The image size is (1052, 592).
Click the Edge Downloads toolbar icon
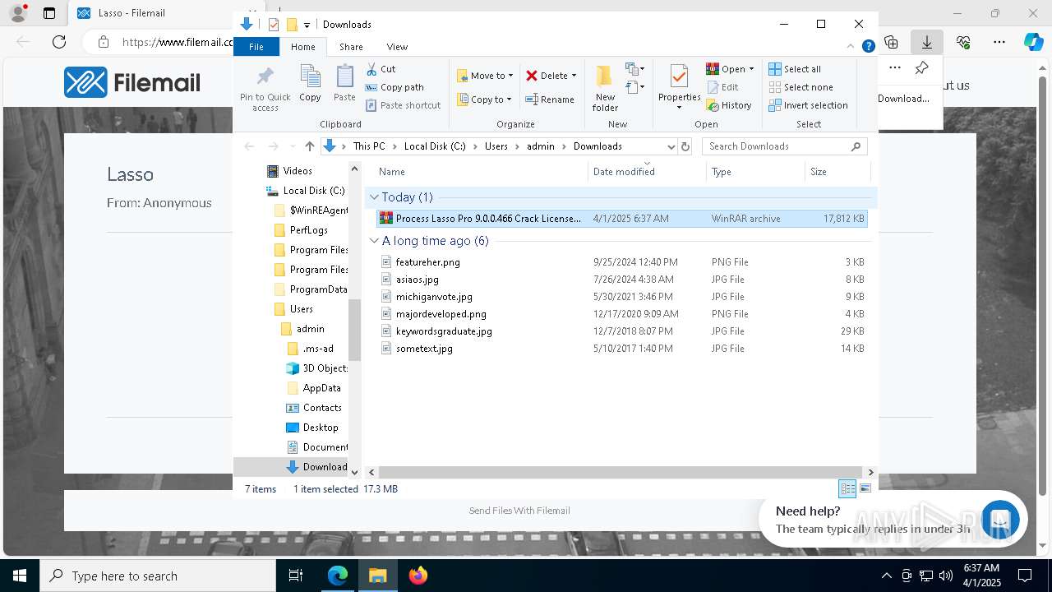click(x=926, y=42)
